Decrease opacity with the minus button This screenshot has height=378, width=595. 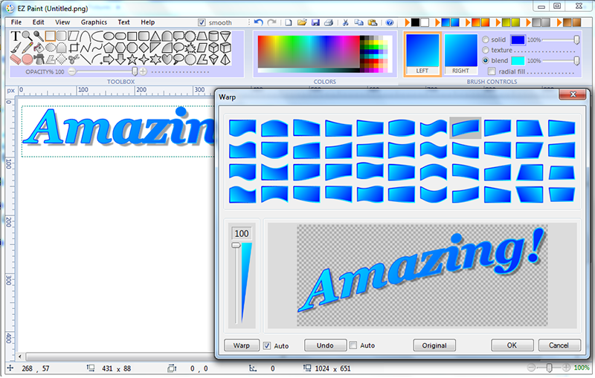pos(72,71)
